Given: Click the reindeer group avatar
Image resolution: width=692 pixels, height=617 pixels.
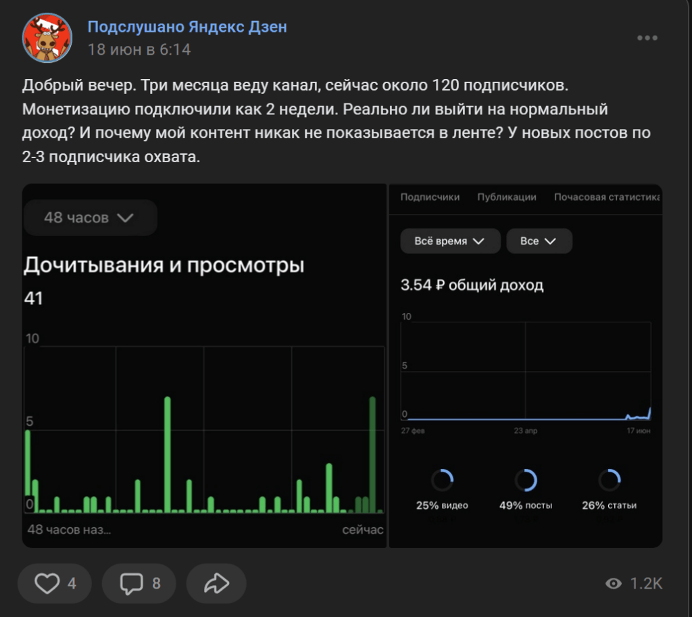Looking at the screenshot, I should 47,38.
